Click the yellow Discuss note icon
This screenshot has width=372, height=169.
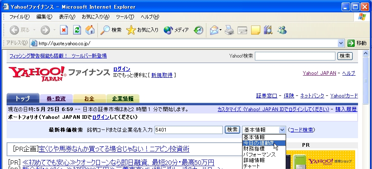(x=256, y=30)
